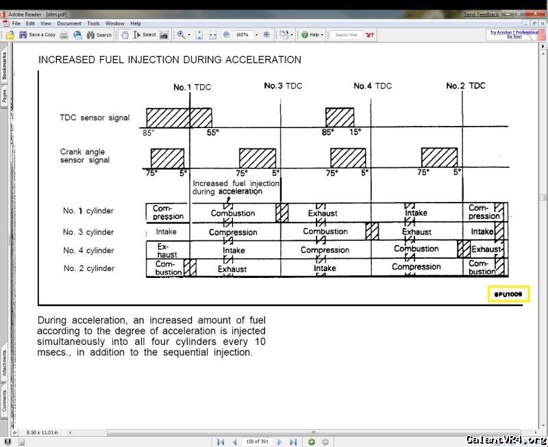Expand the Zoom tool dropdown arrow
This screenshot has width=548, height=447.
(x=188, y=34)
